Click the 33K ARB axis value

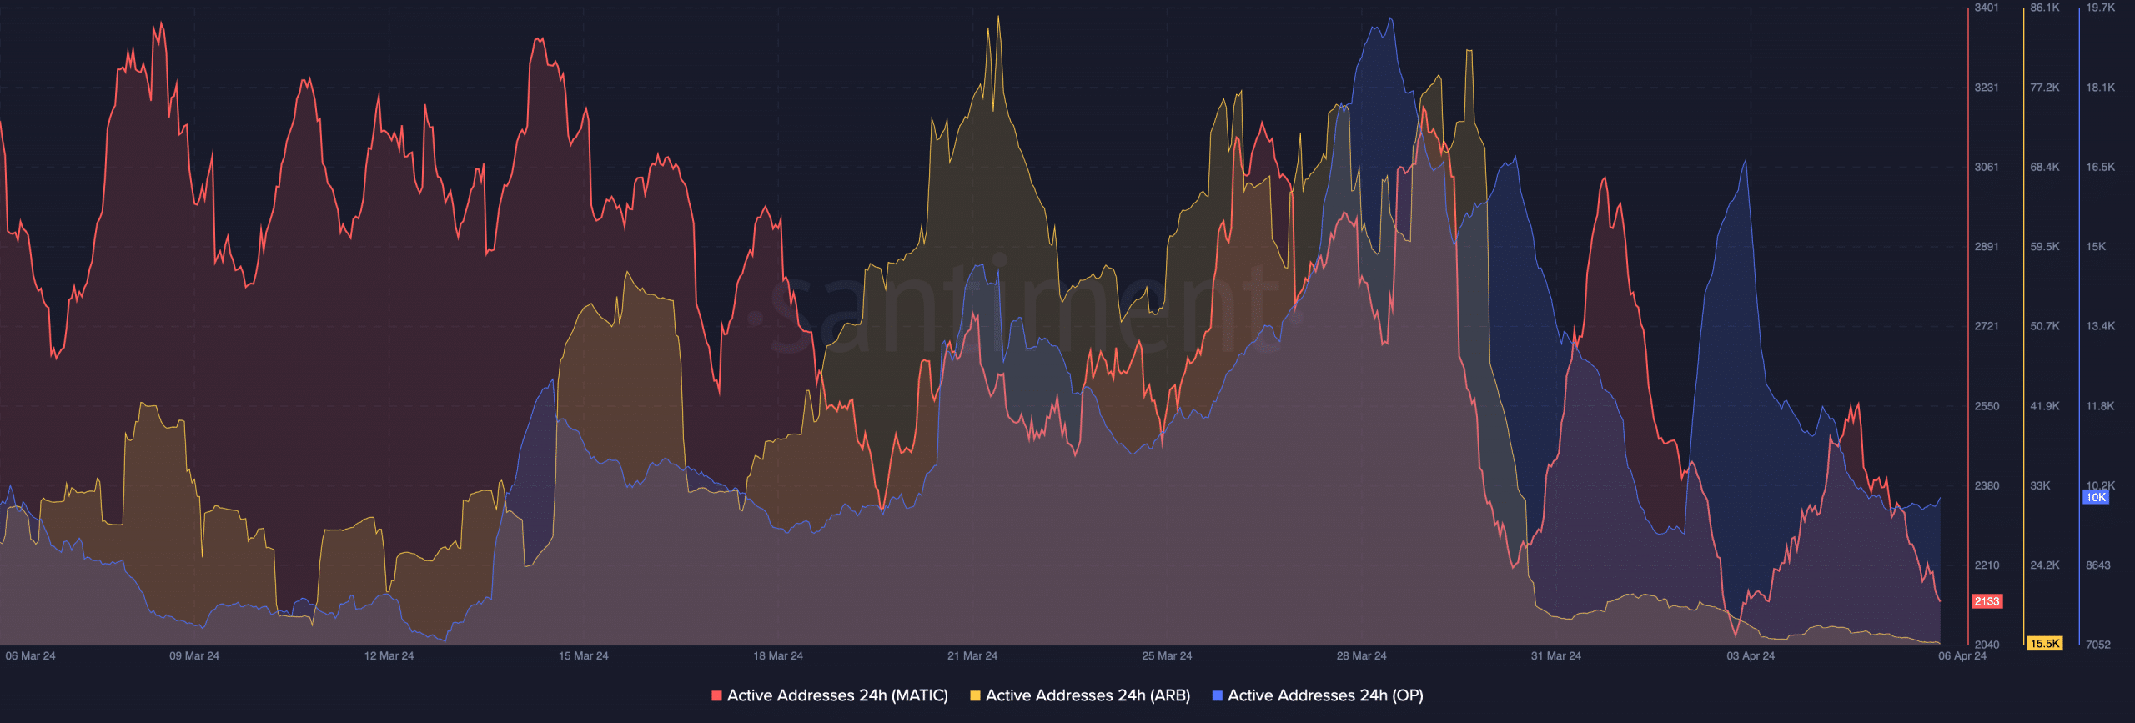point(2040,485)
